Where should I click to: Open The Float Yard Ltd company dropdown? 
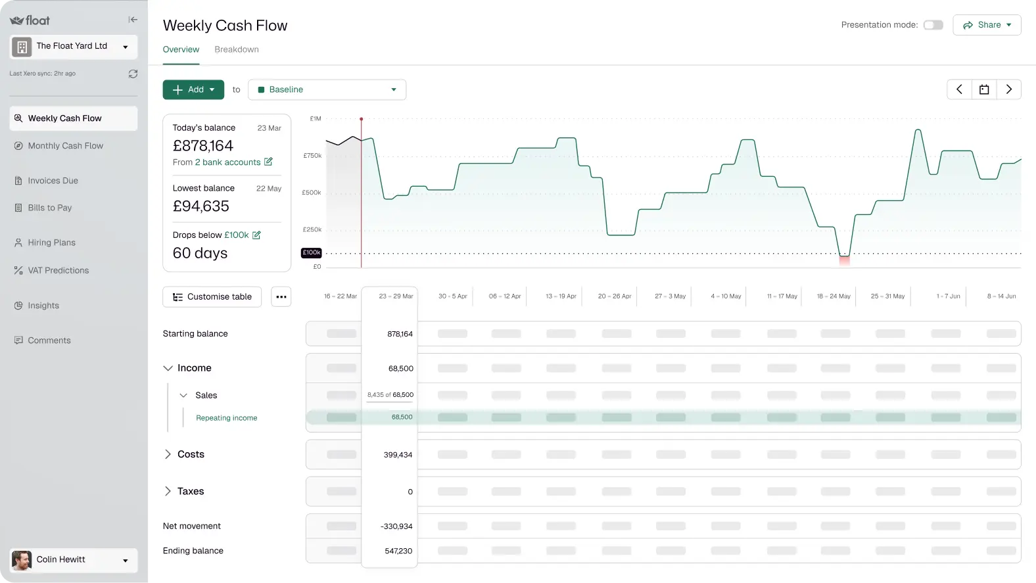pyautogui.click(x=74, y=47)
